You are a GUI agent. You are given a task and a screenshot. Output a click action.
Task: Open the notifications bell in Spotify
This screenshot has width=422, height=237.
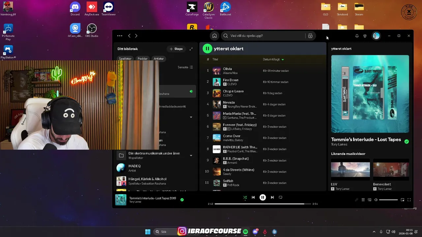pos(357,36)
